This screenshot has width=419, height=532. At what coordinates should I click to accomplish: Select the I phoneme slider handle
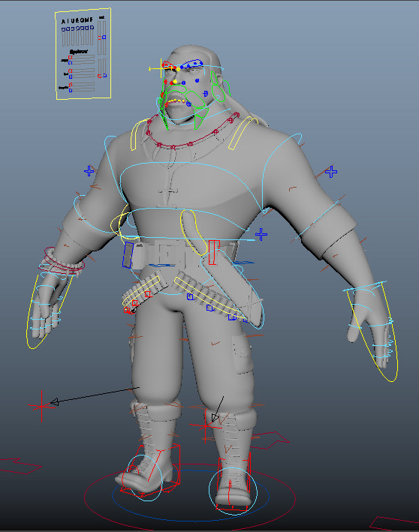coord(68,29)
